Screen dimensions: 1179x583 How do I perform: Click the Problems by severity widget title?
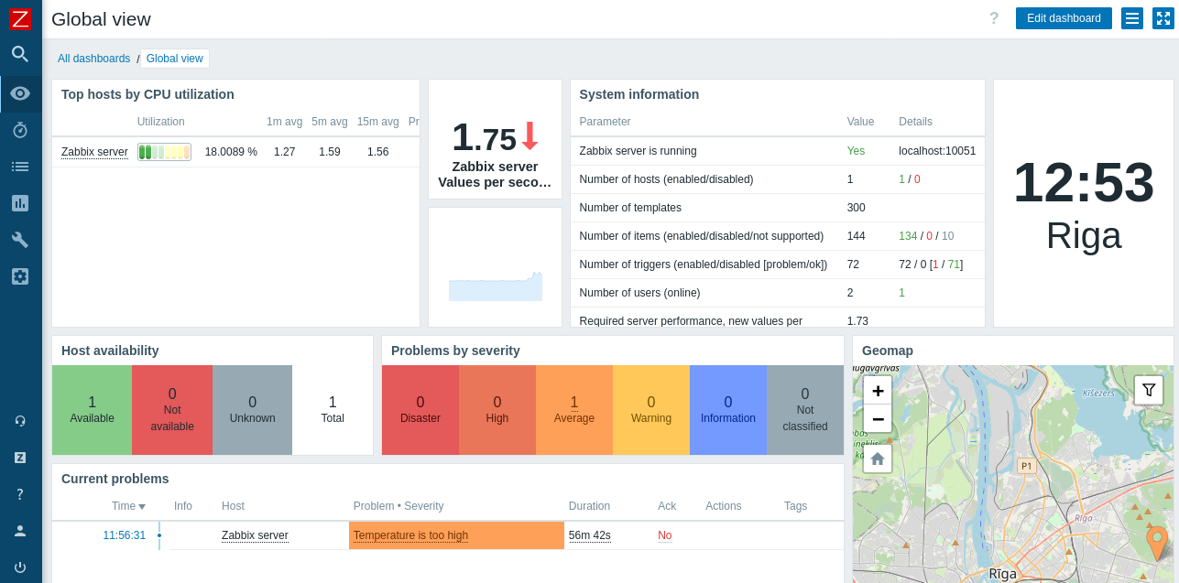[455, 351]
